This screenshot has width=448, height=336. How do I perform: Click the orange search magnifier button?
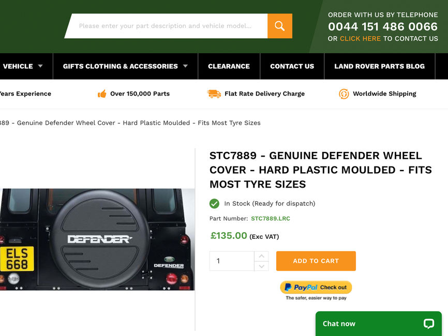point(280,26)
